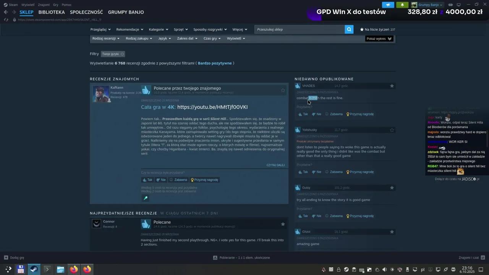Expand the Rodzaj recenzji dropdown

click(x=106, y=39)
